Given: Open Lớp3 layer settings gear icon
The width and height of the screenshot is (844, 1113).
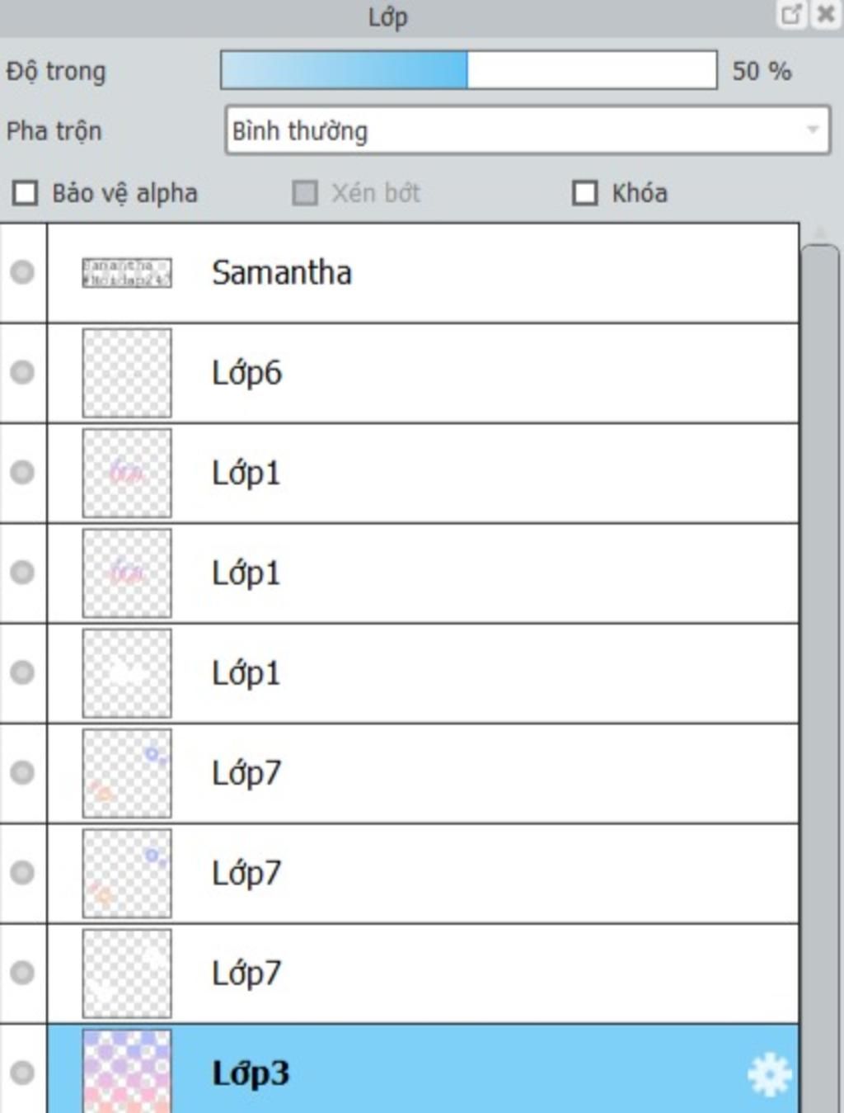Looking at the screenshot, I should [769, 1074].
